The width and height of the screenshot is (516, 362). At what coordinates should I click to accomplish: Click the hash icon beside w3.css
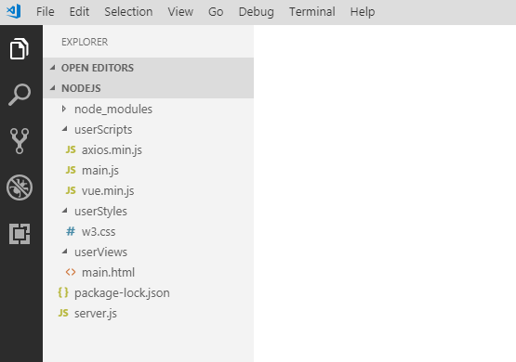tap(71, 231)
